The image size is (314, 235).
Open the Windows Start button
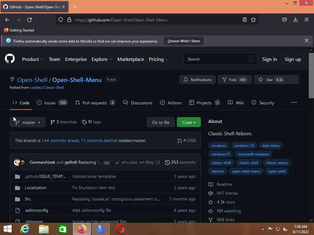(x=8, y=229)
